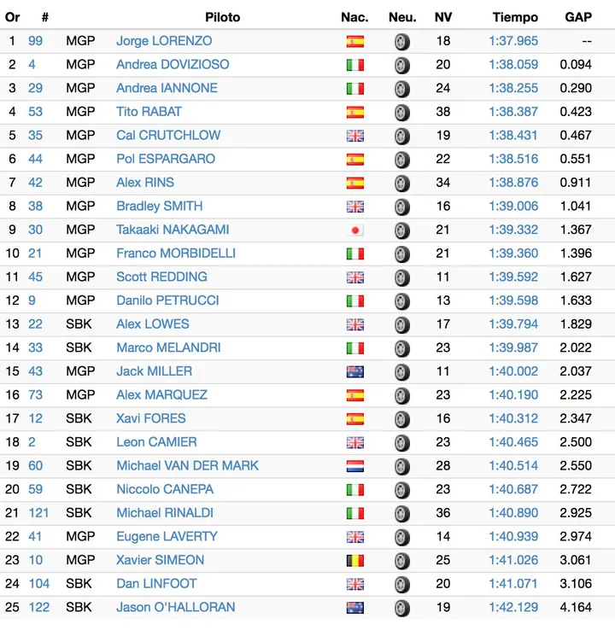Click the Tiempo column header
The width and height of the screenshot is (615, 630).
coord(515,17)
